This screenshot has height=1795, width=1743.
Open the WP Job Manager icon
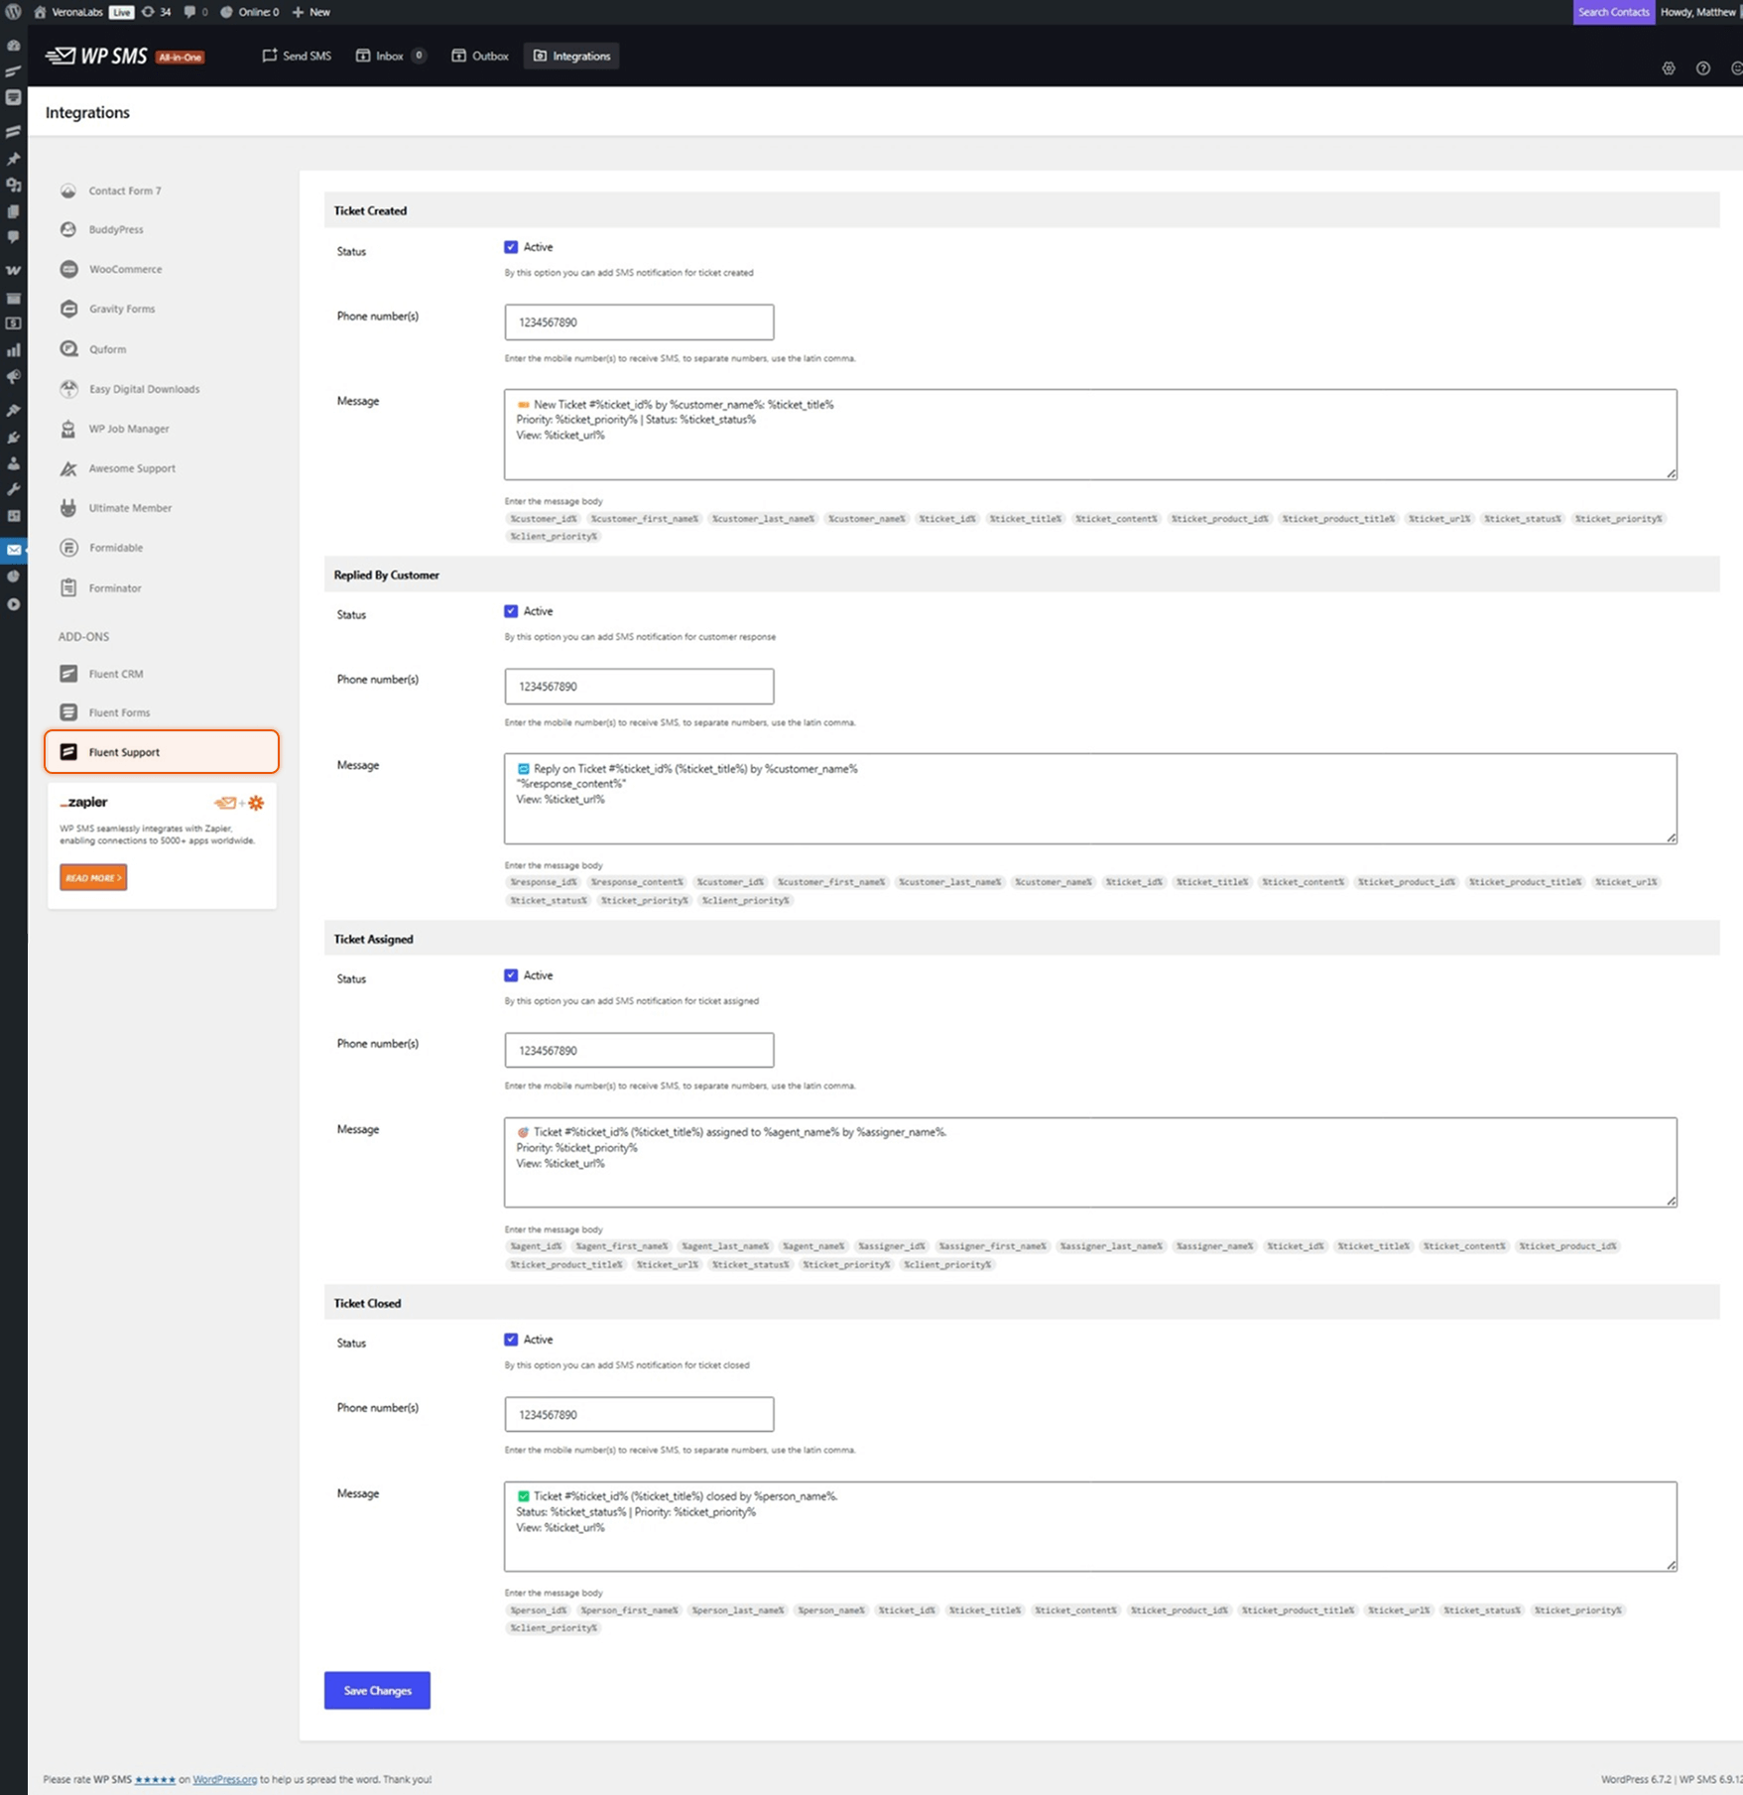point(68,429)
